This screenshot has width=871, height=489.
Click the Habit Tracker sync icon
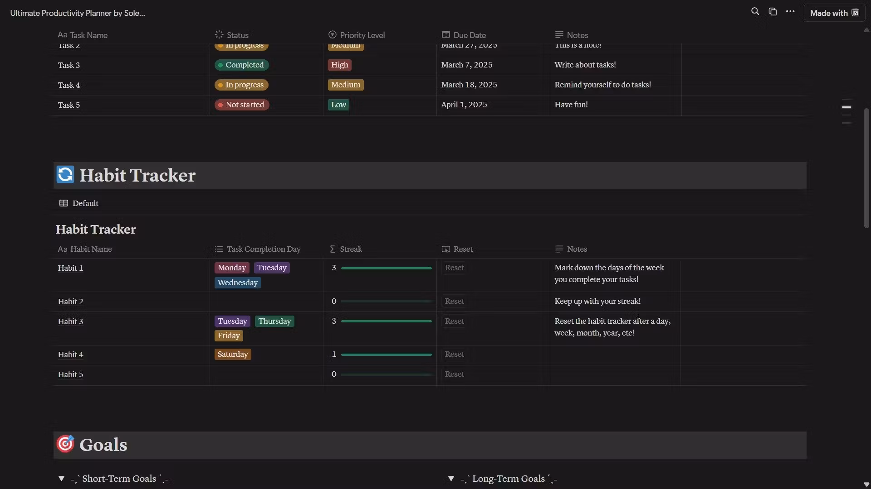pyautogui.click(x=65, y=175)
